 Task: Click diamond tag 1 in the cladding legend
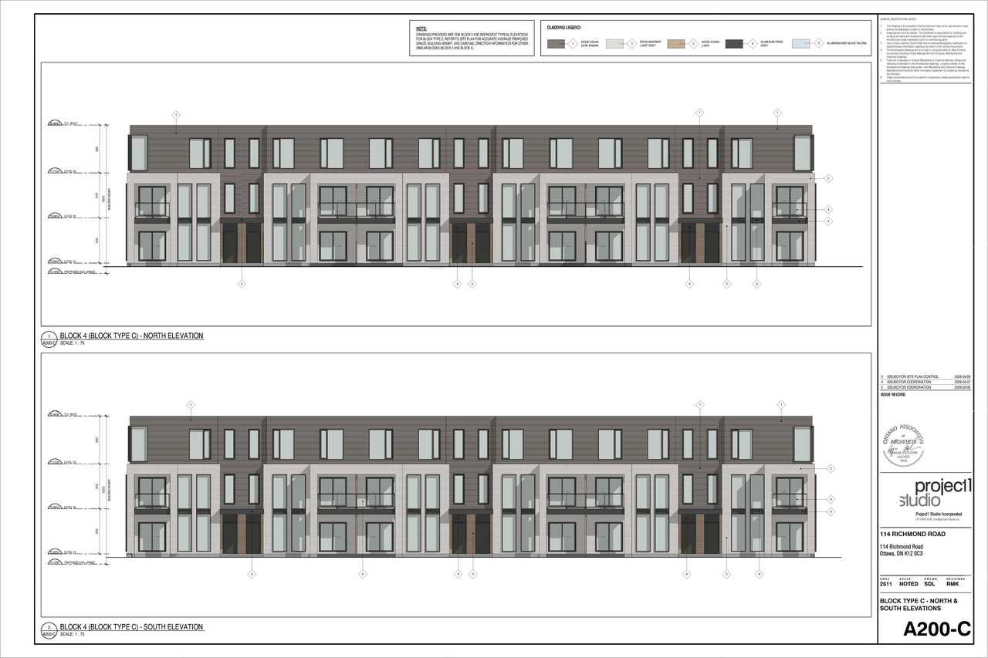572,44
